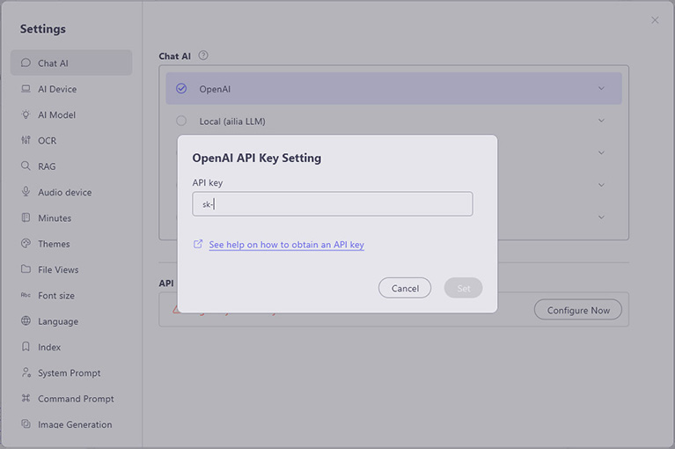Select the Local (ailia LLM) radio option
The image size is (675, 449).
coord(181,121)
